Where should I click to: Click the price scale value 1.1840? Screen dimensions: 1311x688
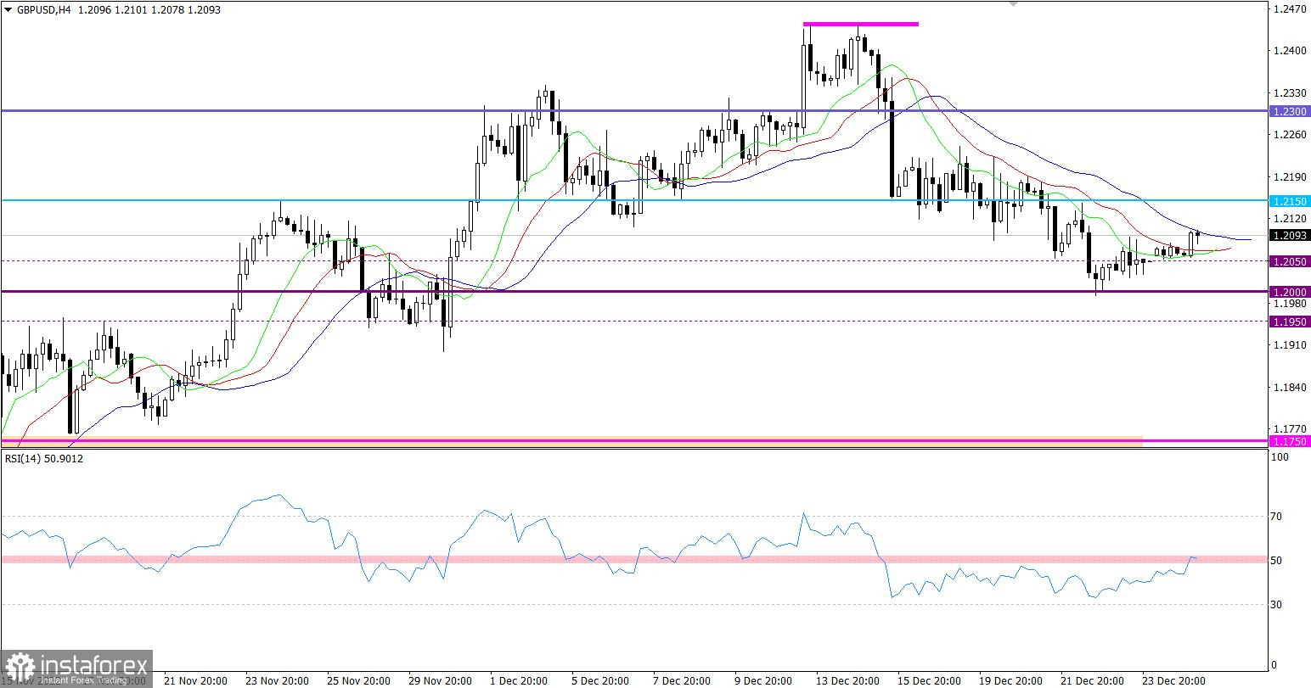pos(1290,388)
